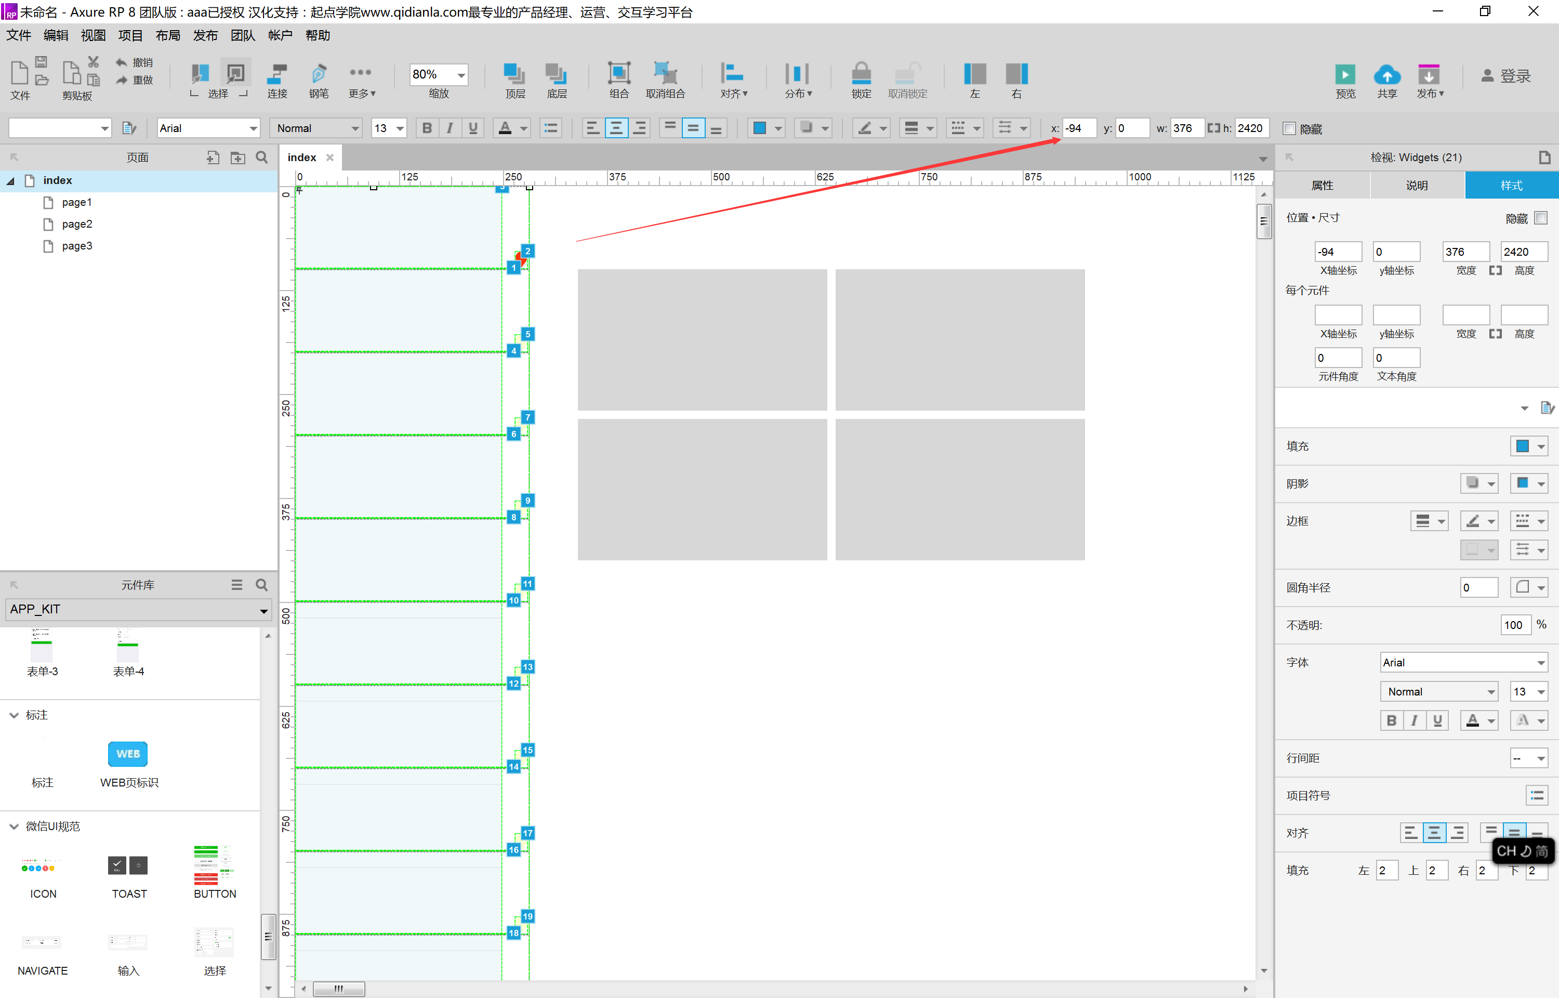1559x998 pixels.
Task: Click the font color swatch in toolbar
Action: [x=505, y=128]
